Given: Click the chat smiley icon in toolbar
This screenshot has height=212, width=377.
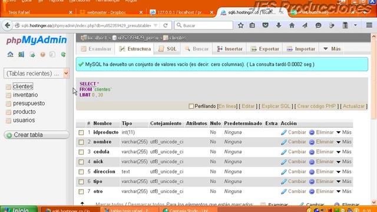Looking at the screenshot, I should (318, 25).
